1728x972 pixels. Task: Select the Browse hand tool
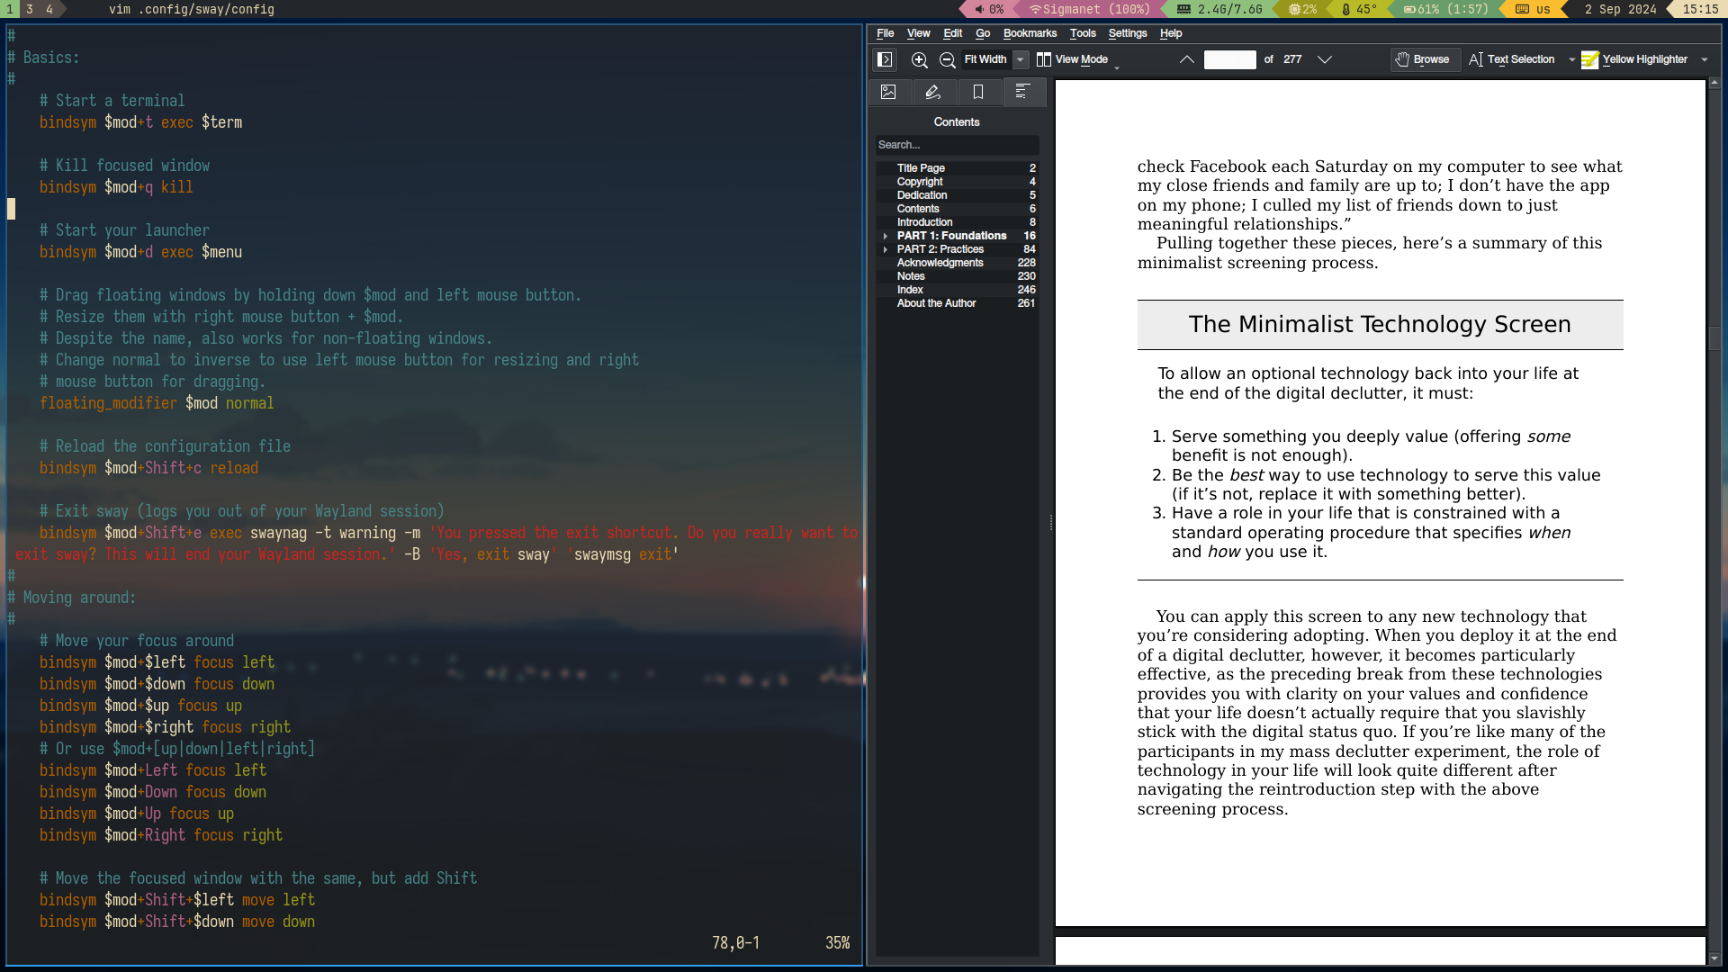[1425, 59]
